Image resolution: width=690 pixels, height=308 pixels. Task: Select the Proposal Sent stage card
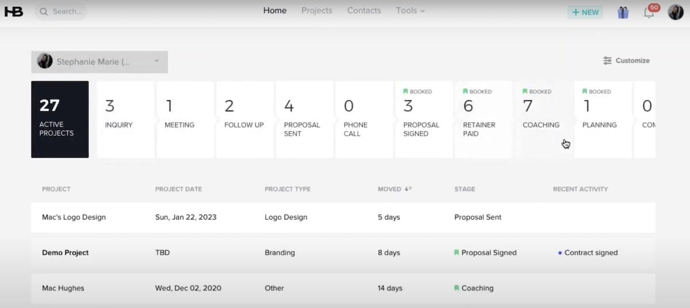point(305,119)
